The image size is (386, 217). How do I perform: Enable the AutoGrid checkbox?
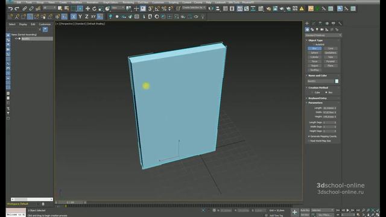pos(314,45)
